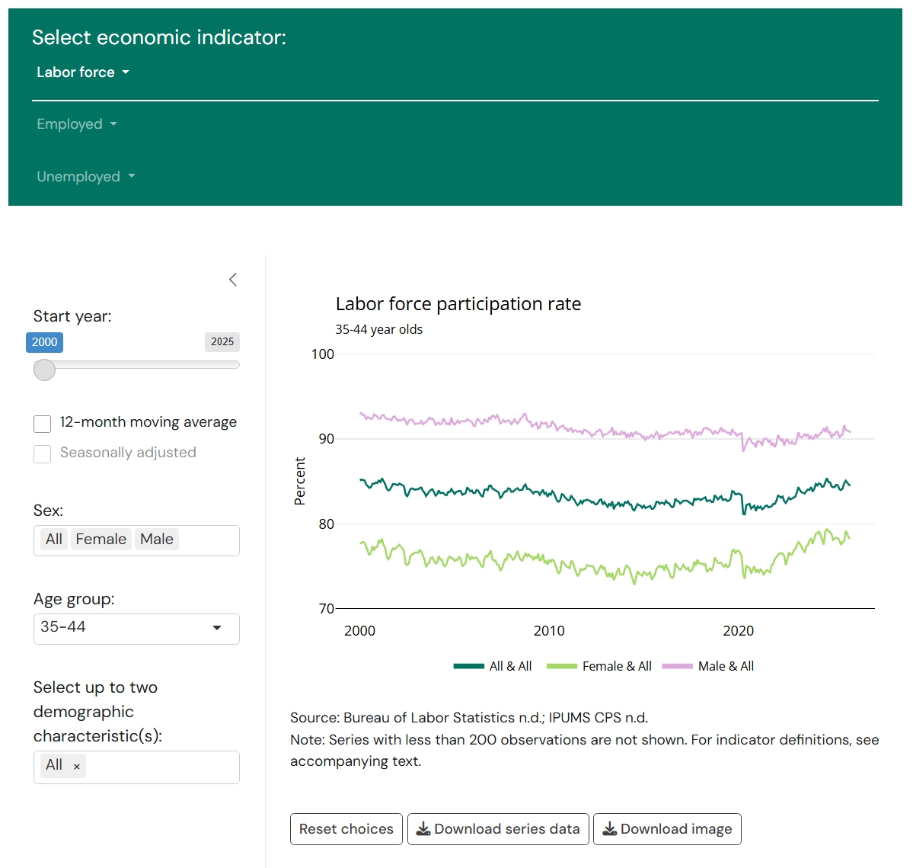Viewport: 913px width, 868px height.
Task: Click the Start year slider handle
Action: (x=45, y=370)
